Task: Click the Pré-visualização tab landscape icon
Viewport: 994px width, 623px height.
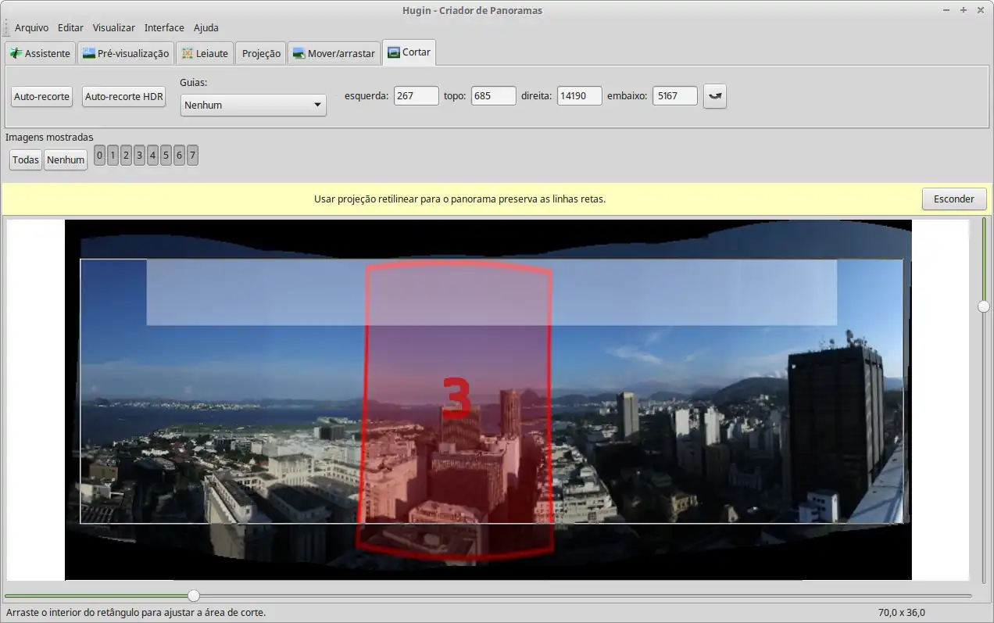Action: (89, 54)
